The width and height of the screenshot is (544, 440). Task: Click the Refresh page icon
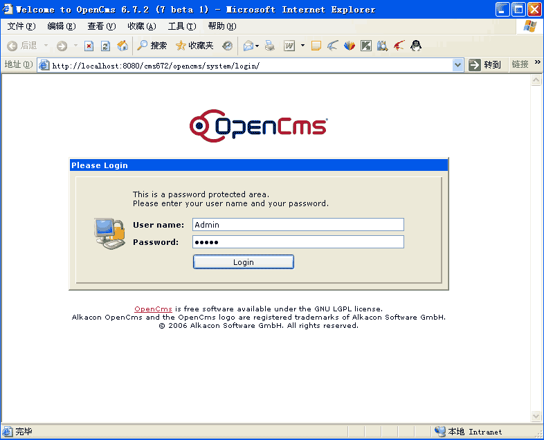click(x=105, y=46)
